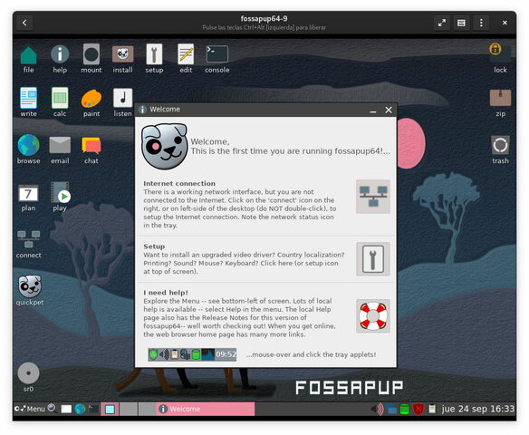529x435 pixels.
Task: Go back using the viewer back arrow
Action: tap(24, 23)
